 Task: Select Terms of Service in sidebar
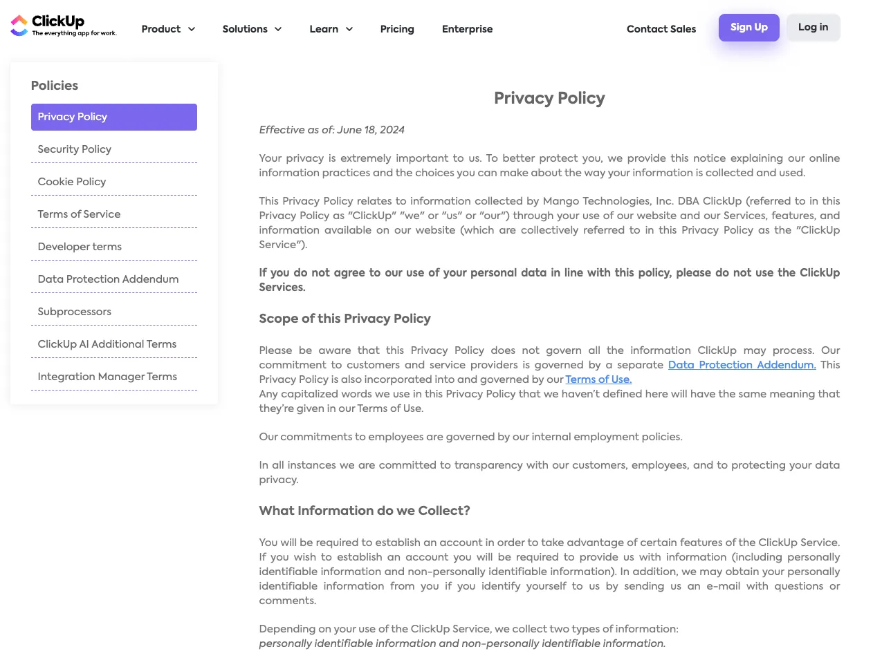coord(114,214)
